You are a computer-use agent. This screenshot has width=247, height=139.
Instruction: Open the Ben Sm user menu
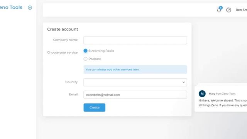[241, 10]
